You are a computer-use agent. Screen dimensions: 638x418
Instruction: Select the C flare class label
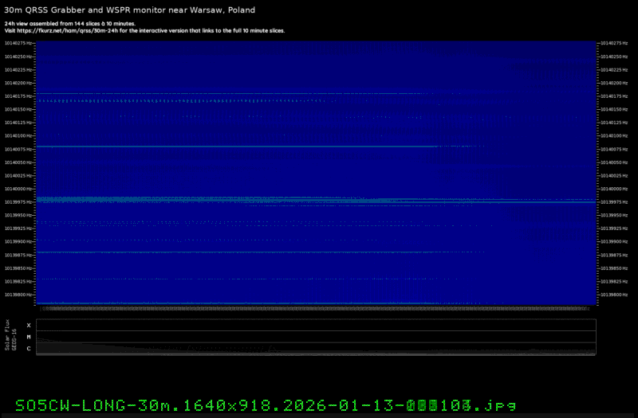pos(29,348)
